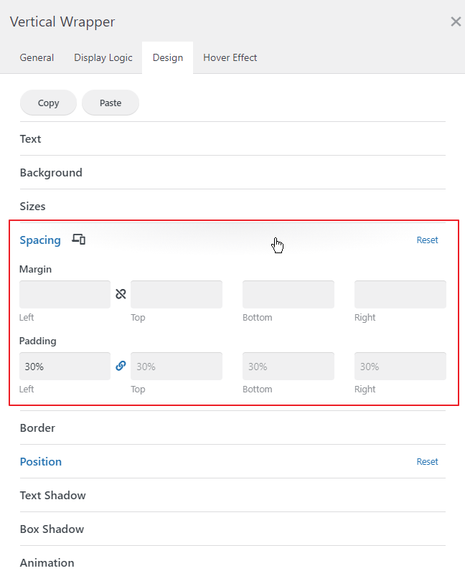Viewport: 465px width, 576px height.
Task: Open responsive device options for Spacing
Action: click(x=78, y=240)
